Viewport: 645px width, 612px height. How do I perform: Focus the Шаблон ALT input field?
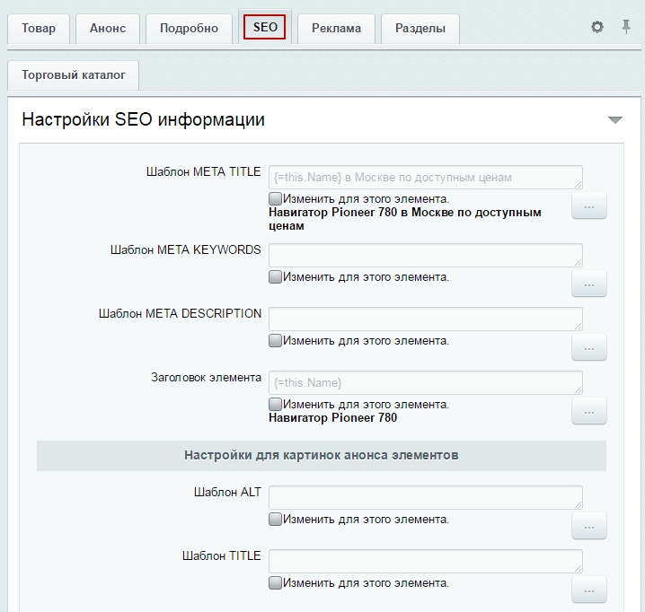click(x=425, y=497)
